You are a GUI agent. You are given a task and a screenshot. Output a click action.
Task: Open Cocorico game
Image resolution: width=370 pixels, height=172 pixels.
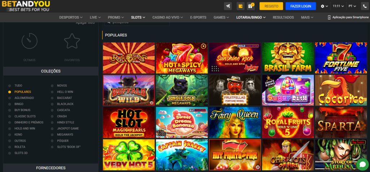pyautogui.click(x=341, y=90)
